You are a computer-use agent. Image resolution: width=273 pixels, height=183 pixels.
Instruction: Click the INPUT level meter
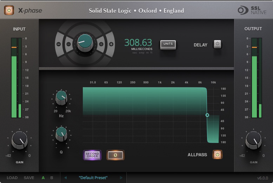[x=16, y=78]
